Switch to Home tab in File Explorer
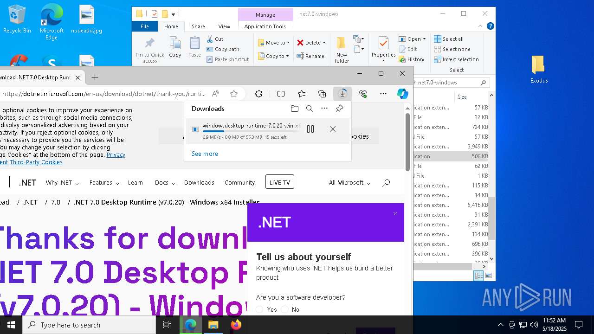This screenshot has width=594, height=334. (171, 26)
